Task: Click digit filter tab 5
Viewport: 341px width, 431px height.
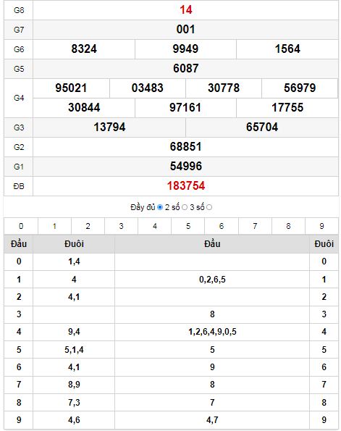Action: click(x=188, y=226)
